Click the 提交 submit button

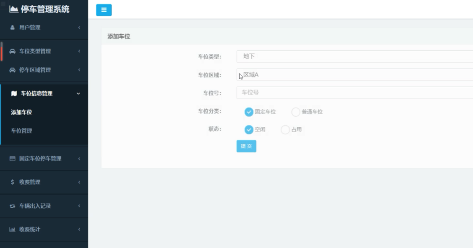click(247, 146)
